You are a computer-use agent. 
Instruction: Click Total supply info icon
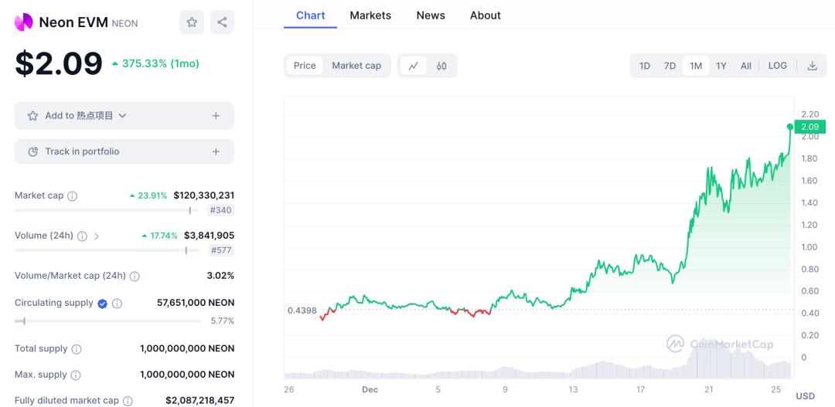[x=77, y=349]
